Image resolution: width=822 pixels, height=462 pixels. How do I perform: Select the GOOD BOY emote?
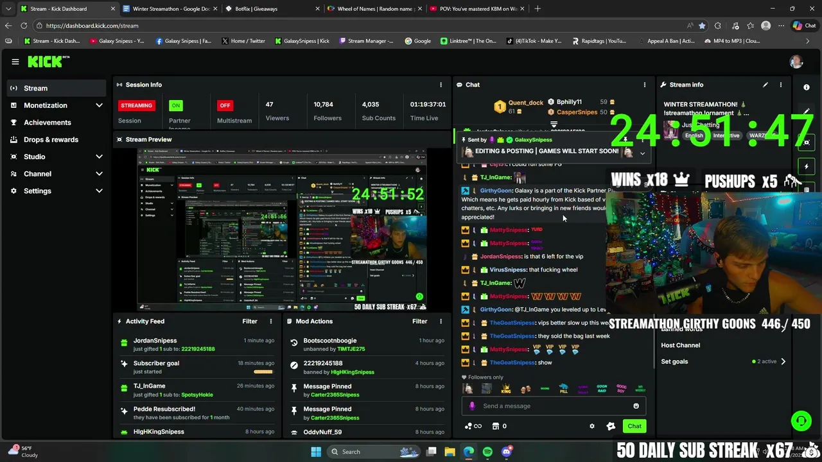[x=621, y=389]
